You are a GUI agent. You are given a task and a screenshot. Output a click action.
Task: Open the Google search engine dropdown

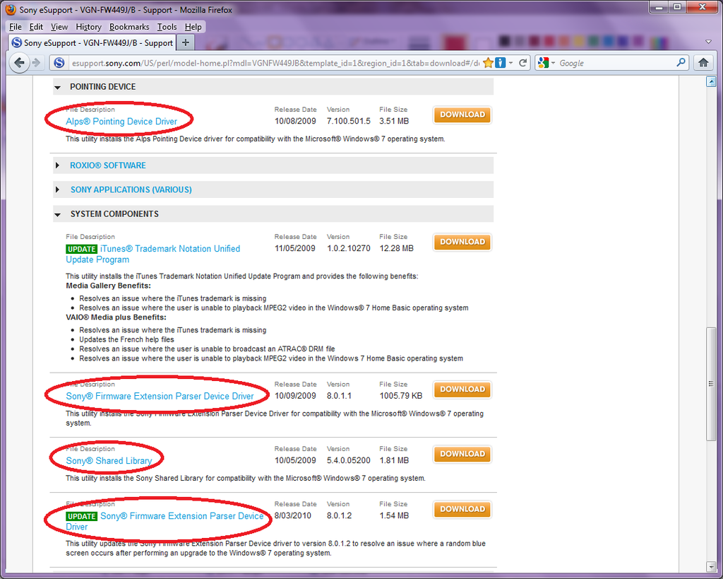click(546, 63)
